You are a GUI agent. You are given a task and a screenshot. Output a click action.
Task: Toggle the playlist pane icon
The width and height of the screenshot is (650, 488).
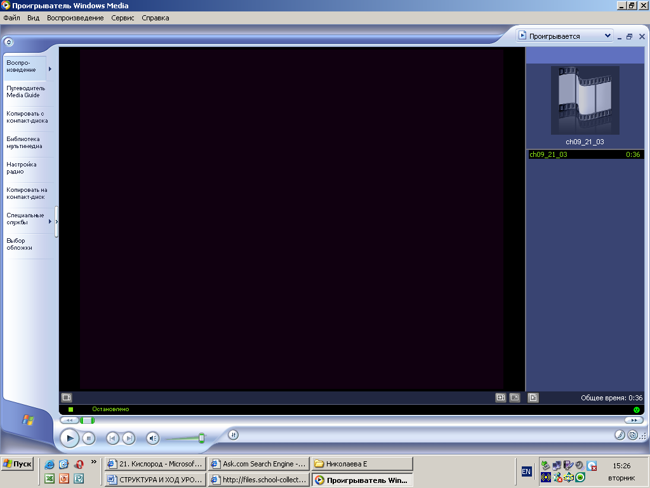point(533,398)
